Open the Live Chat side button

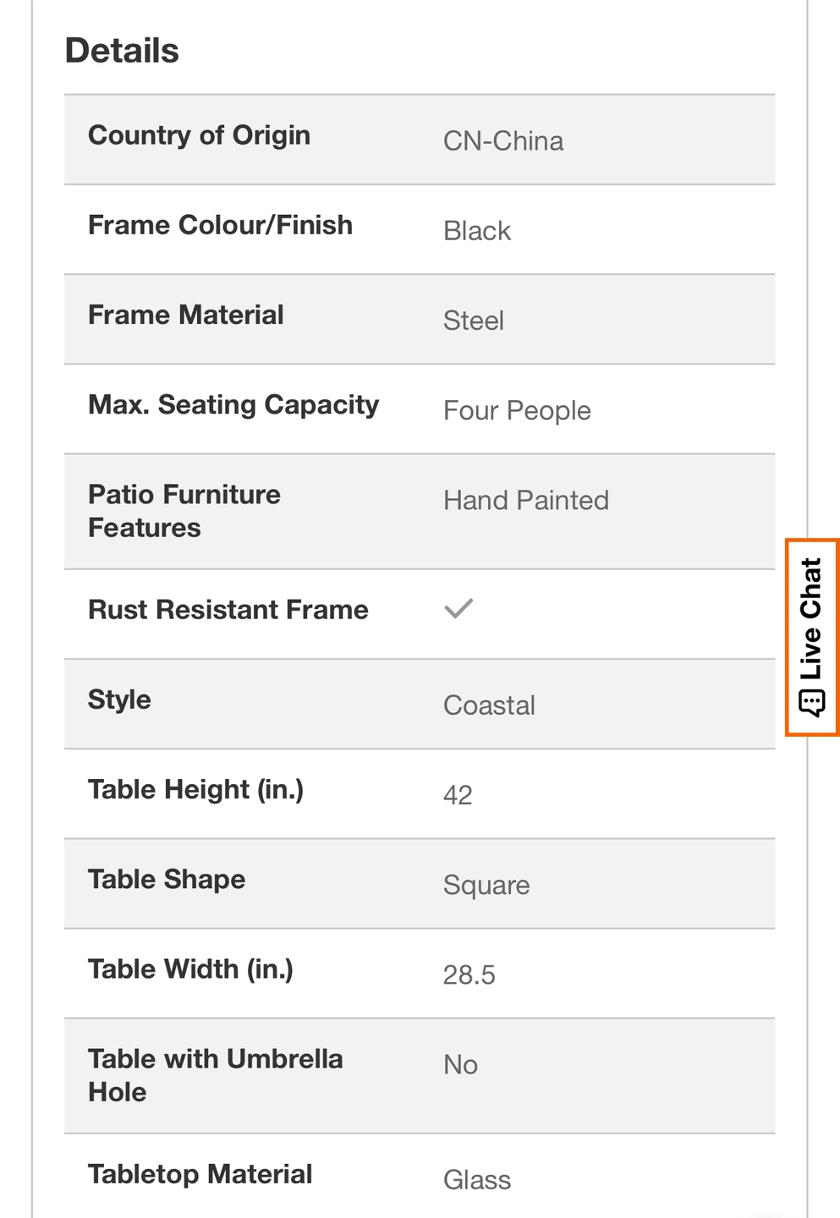point(812,637)
